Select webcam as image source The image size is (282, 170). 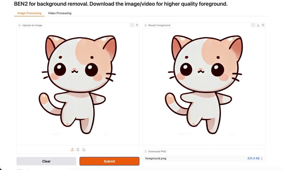[78, 150]
